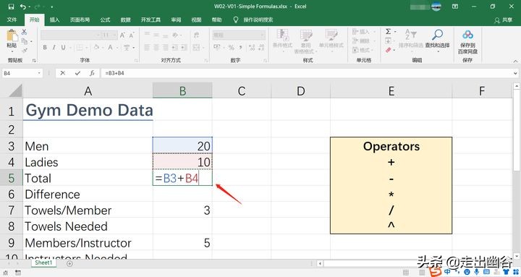Click the Increase Font Size icon
The width and height of the screenshot is (521, 277).
click(122, 35)
